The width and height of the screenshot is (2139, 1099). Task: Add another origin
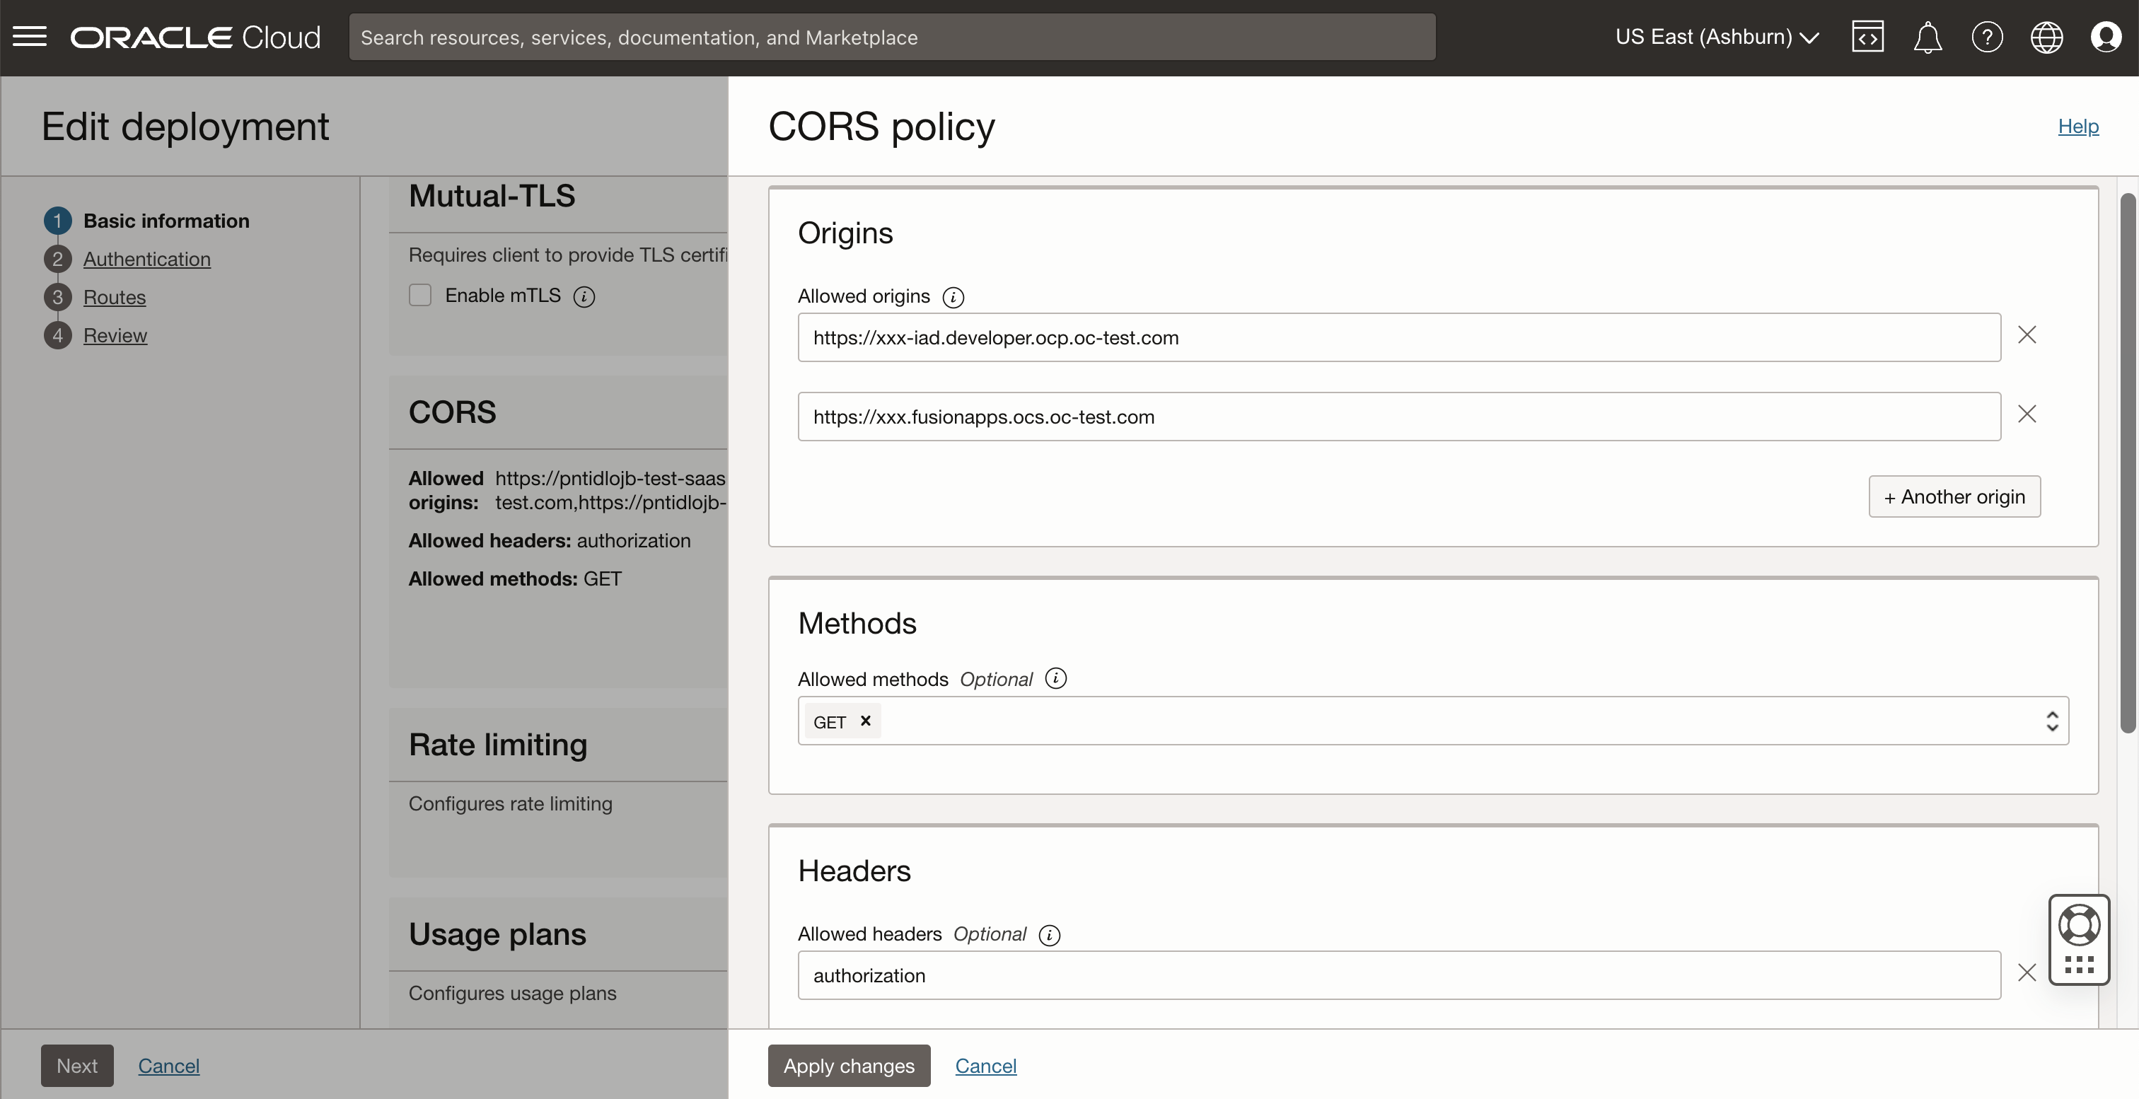tap(1954, 496)
